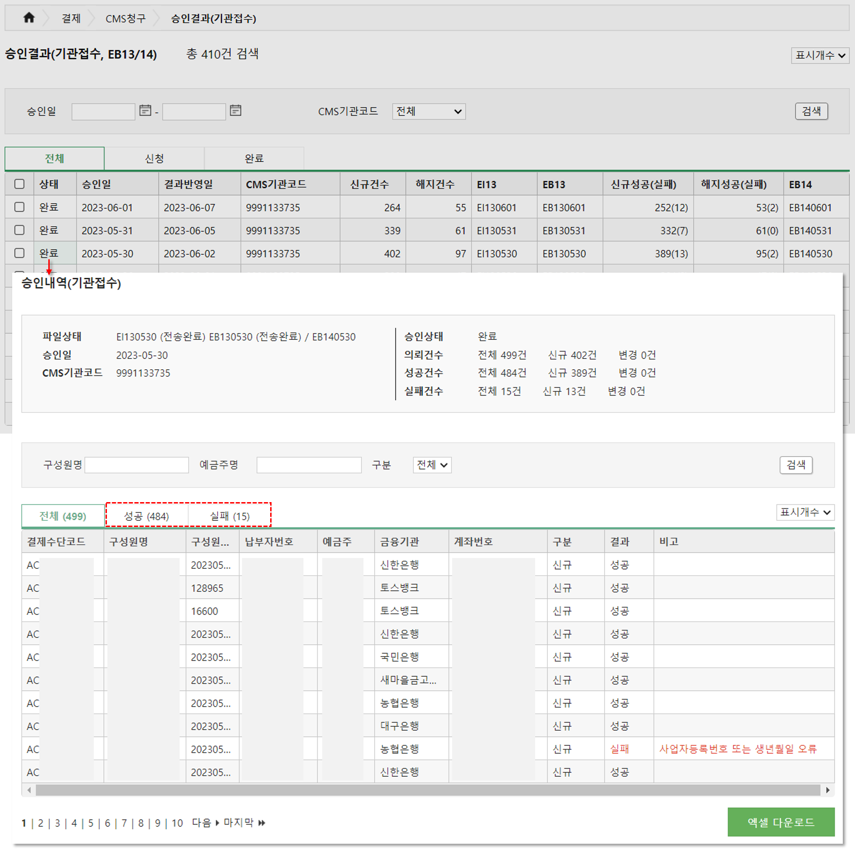Click the top 검색 button

click(x=811, y=111)
